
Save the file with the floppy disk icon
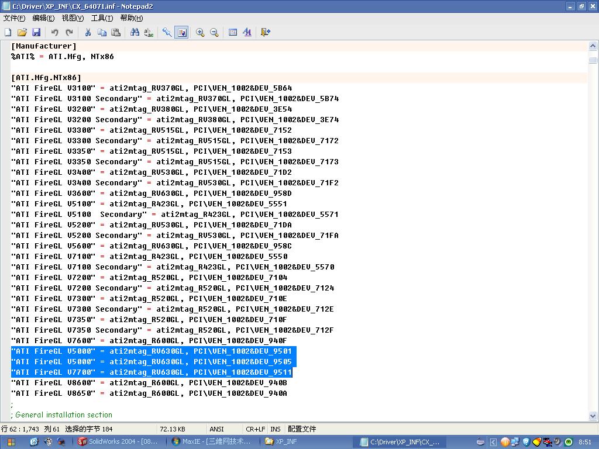pyautogui.click(x=36, y=33)
